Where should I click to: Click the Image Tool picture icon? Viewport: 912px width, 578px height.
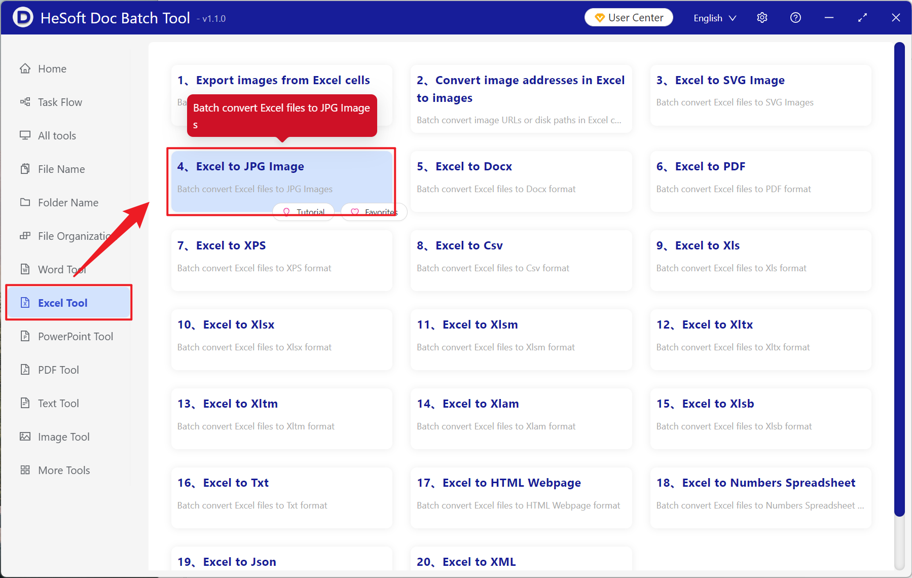(x=25, y=437)
